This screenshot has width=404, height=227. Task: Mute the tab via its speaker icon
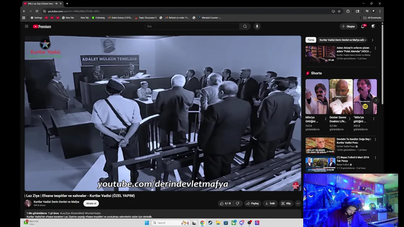56,3
